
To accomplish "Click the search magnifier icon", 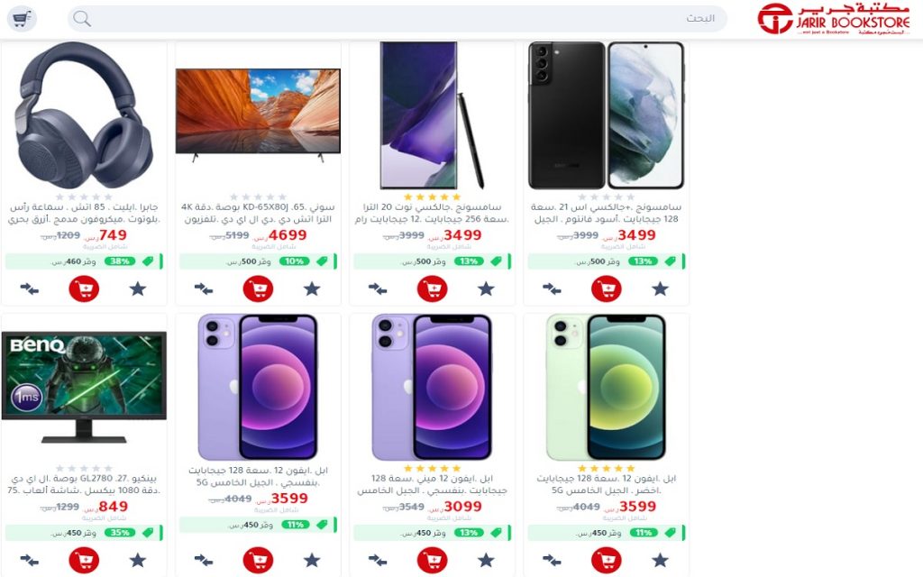I will pyautogui.click(x=82, y=19).
